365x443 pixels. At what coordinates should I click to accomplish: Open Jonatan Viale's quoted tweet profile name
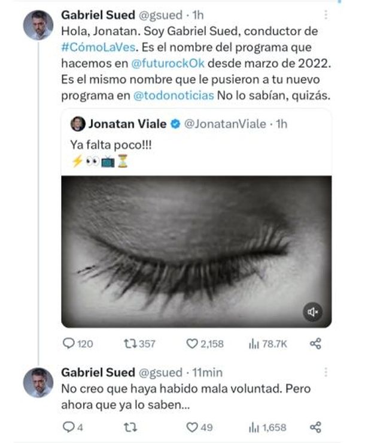tap(127, 124)
